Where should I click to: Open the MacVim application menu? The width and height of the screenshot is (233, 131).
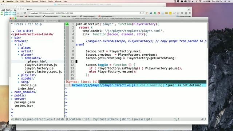pyautogui.click(x=10, y=1)
